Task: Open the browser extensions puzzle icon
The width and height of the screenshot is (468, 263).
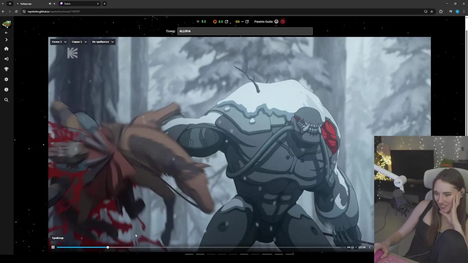Action: click(x=441, y=11)
